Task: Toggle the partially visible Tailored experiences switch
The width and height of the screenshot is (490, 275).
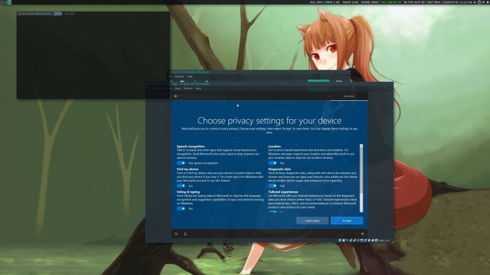Action: (x=272, y=211)
